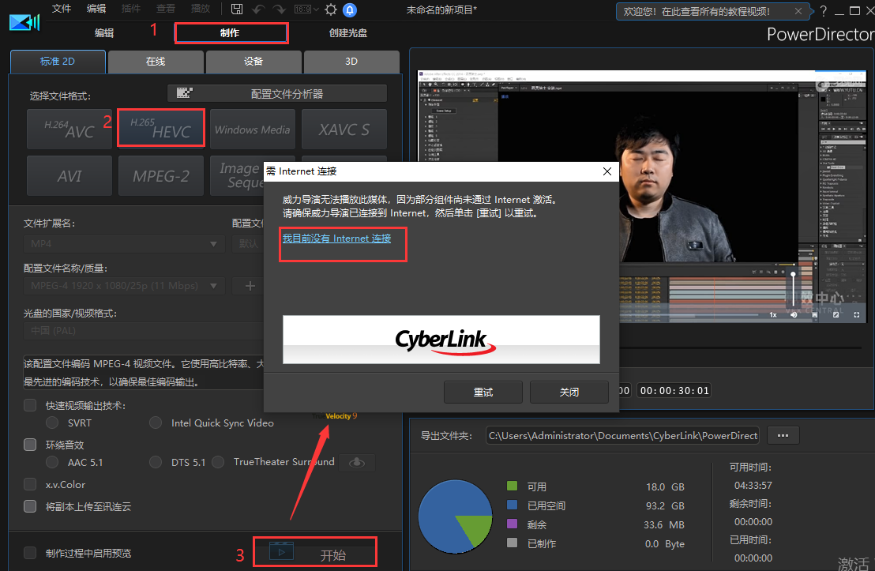Enable 快速视频输出技术 checkbox
The image size is (875, 571).
click(30, 405)
